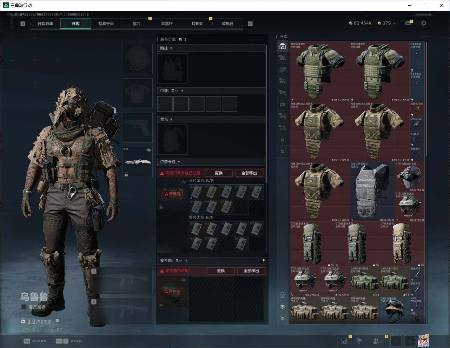The width and height of the screenshot is (450, 348).
Task: Click the right arrow after 改枪台 tab
Action: pos(250,24)
